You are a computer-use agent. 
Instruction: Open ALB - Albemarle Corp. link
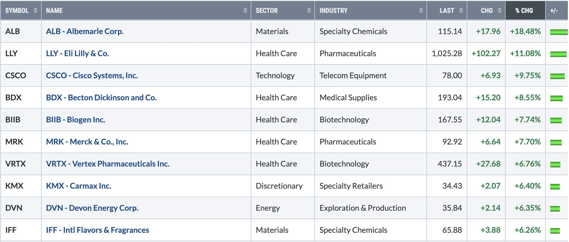tap(85, 31)
